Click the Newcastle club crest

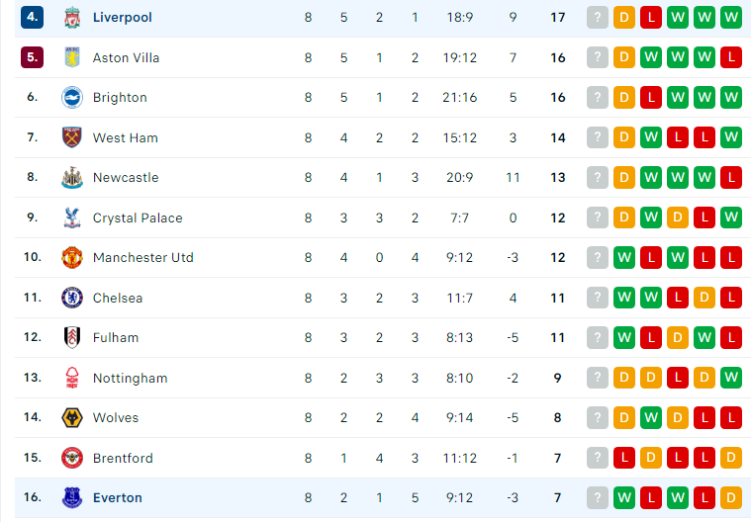(x=72, y=178)
